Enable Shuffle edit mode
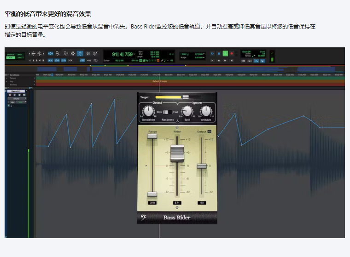Image resolution: width=350 pixels, height=257 pixels. (x=11, y=55)
